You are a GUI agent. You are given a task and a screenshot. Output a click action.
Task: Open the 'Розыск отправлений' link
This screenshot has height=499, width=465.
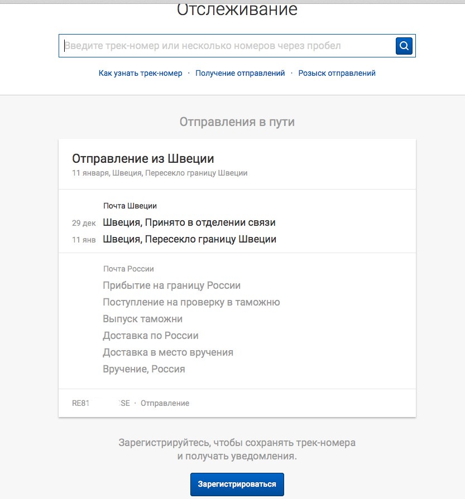pos(337,73)
